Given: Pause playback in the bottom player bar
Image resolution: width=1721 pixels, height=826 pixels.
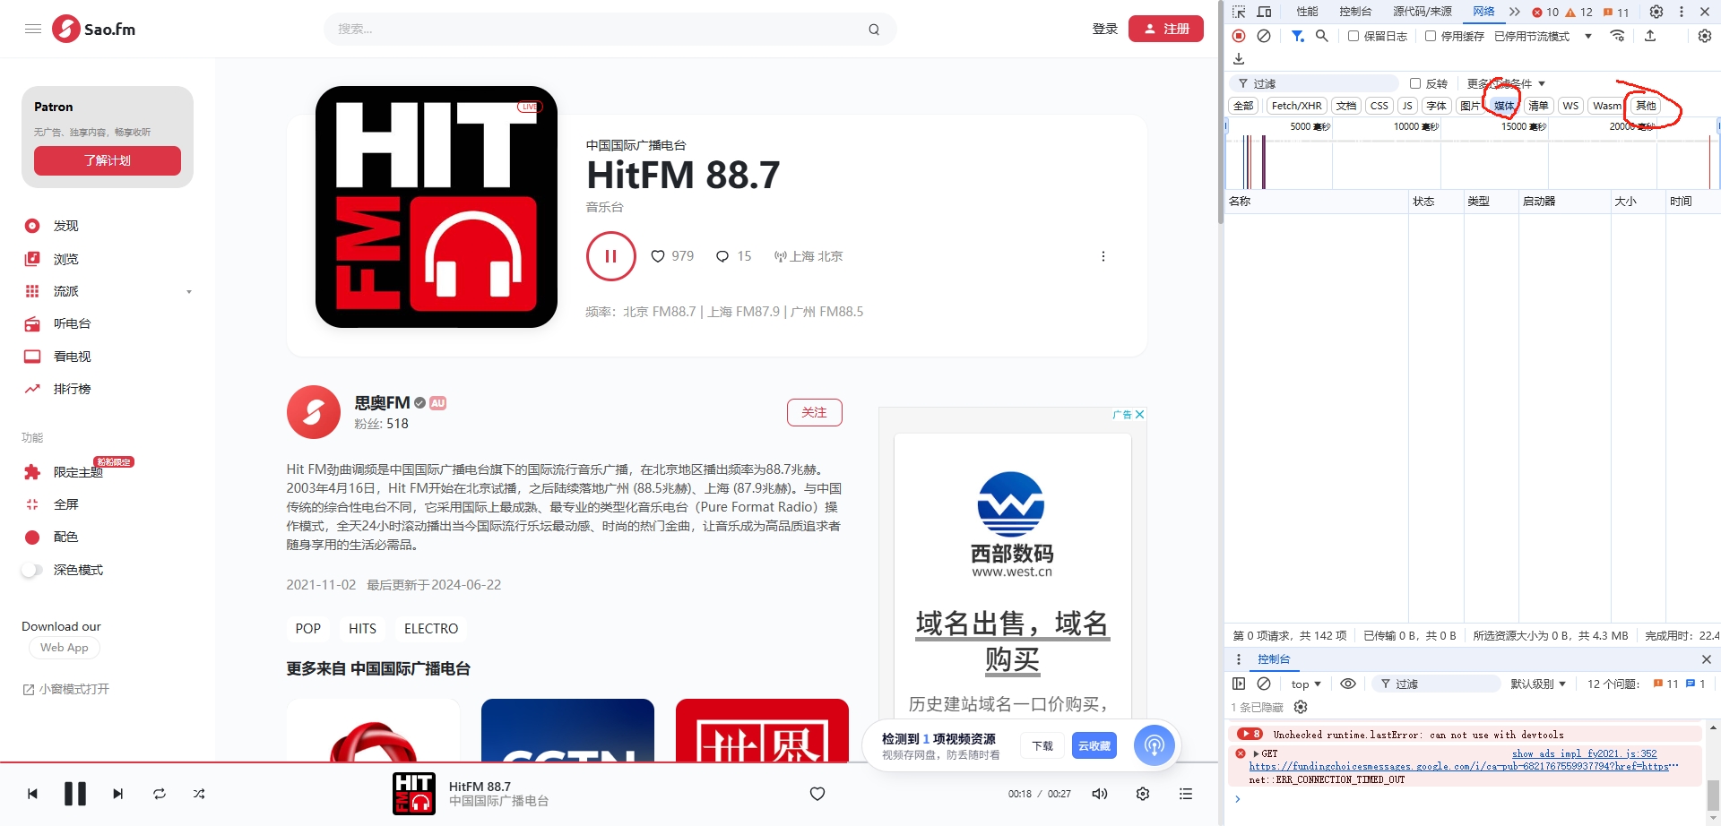Looking at the screenshot, I should click(75, 794).
